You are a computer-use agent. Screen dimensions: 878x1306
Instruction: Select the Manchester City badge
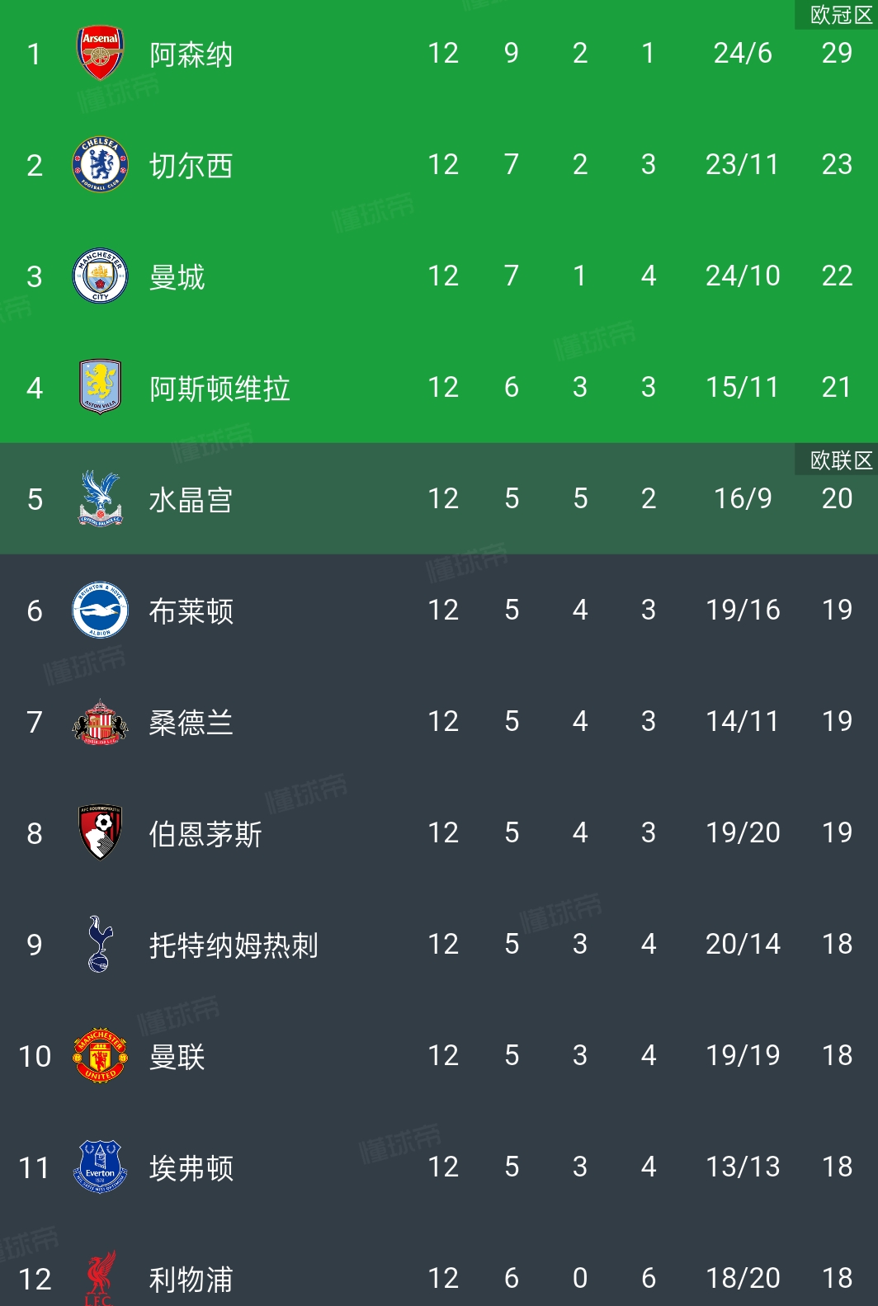pyautogui.click(x=100, y=276)
